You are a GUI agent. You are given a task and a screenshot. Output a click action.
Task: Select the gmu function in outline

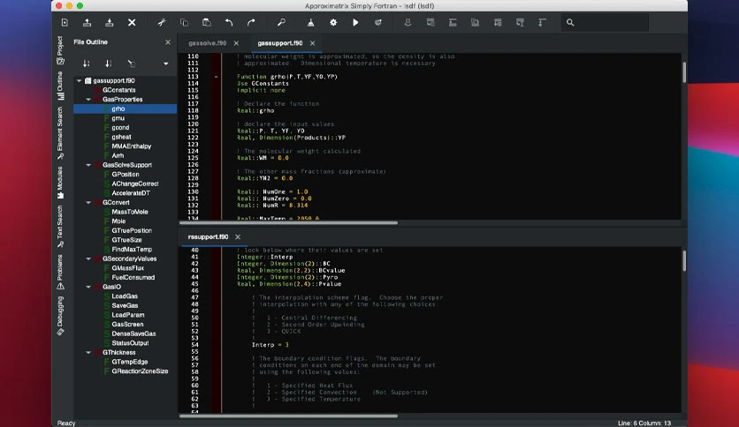coord(118,118)
